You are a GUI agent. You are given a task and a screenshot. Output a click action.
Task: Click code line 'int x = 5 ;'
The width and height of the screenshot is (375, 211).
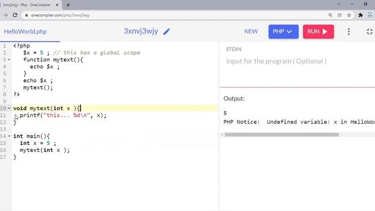click(38, 143)
